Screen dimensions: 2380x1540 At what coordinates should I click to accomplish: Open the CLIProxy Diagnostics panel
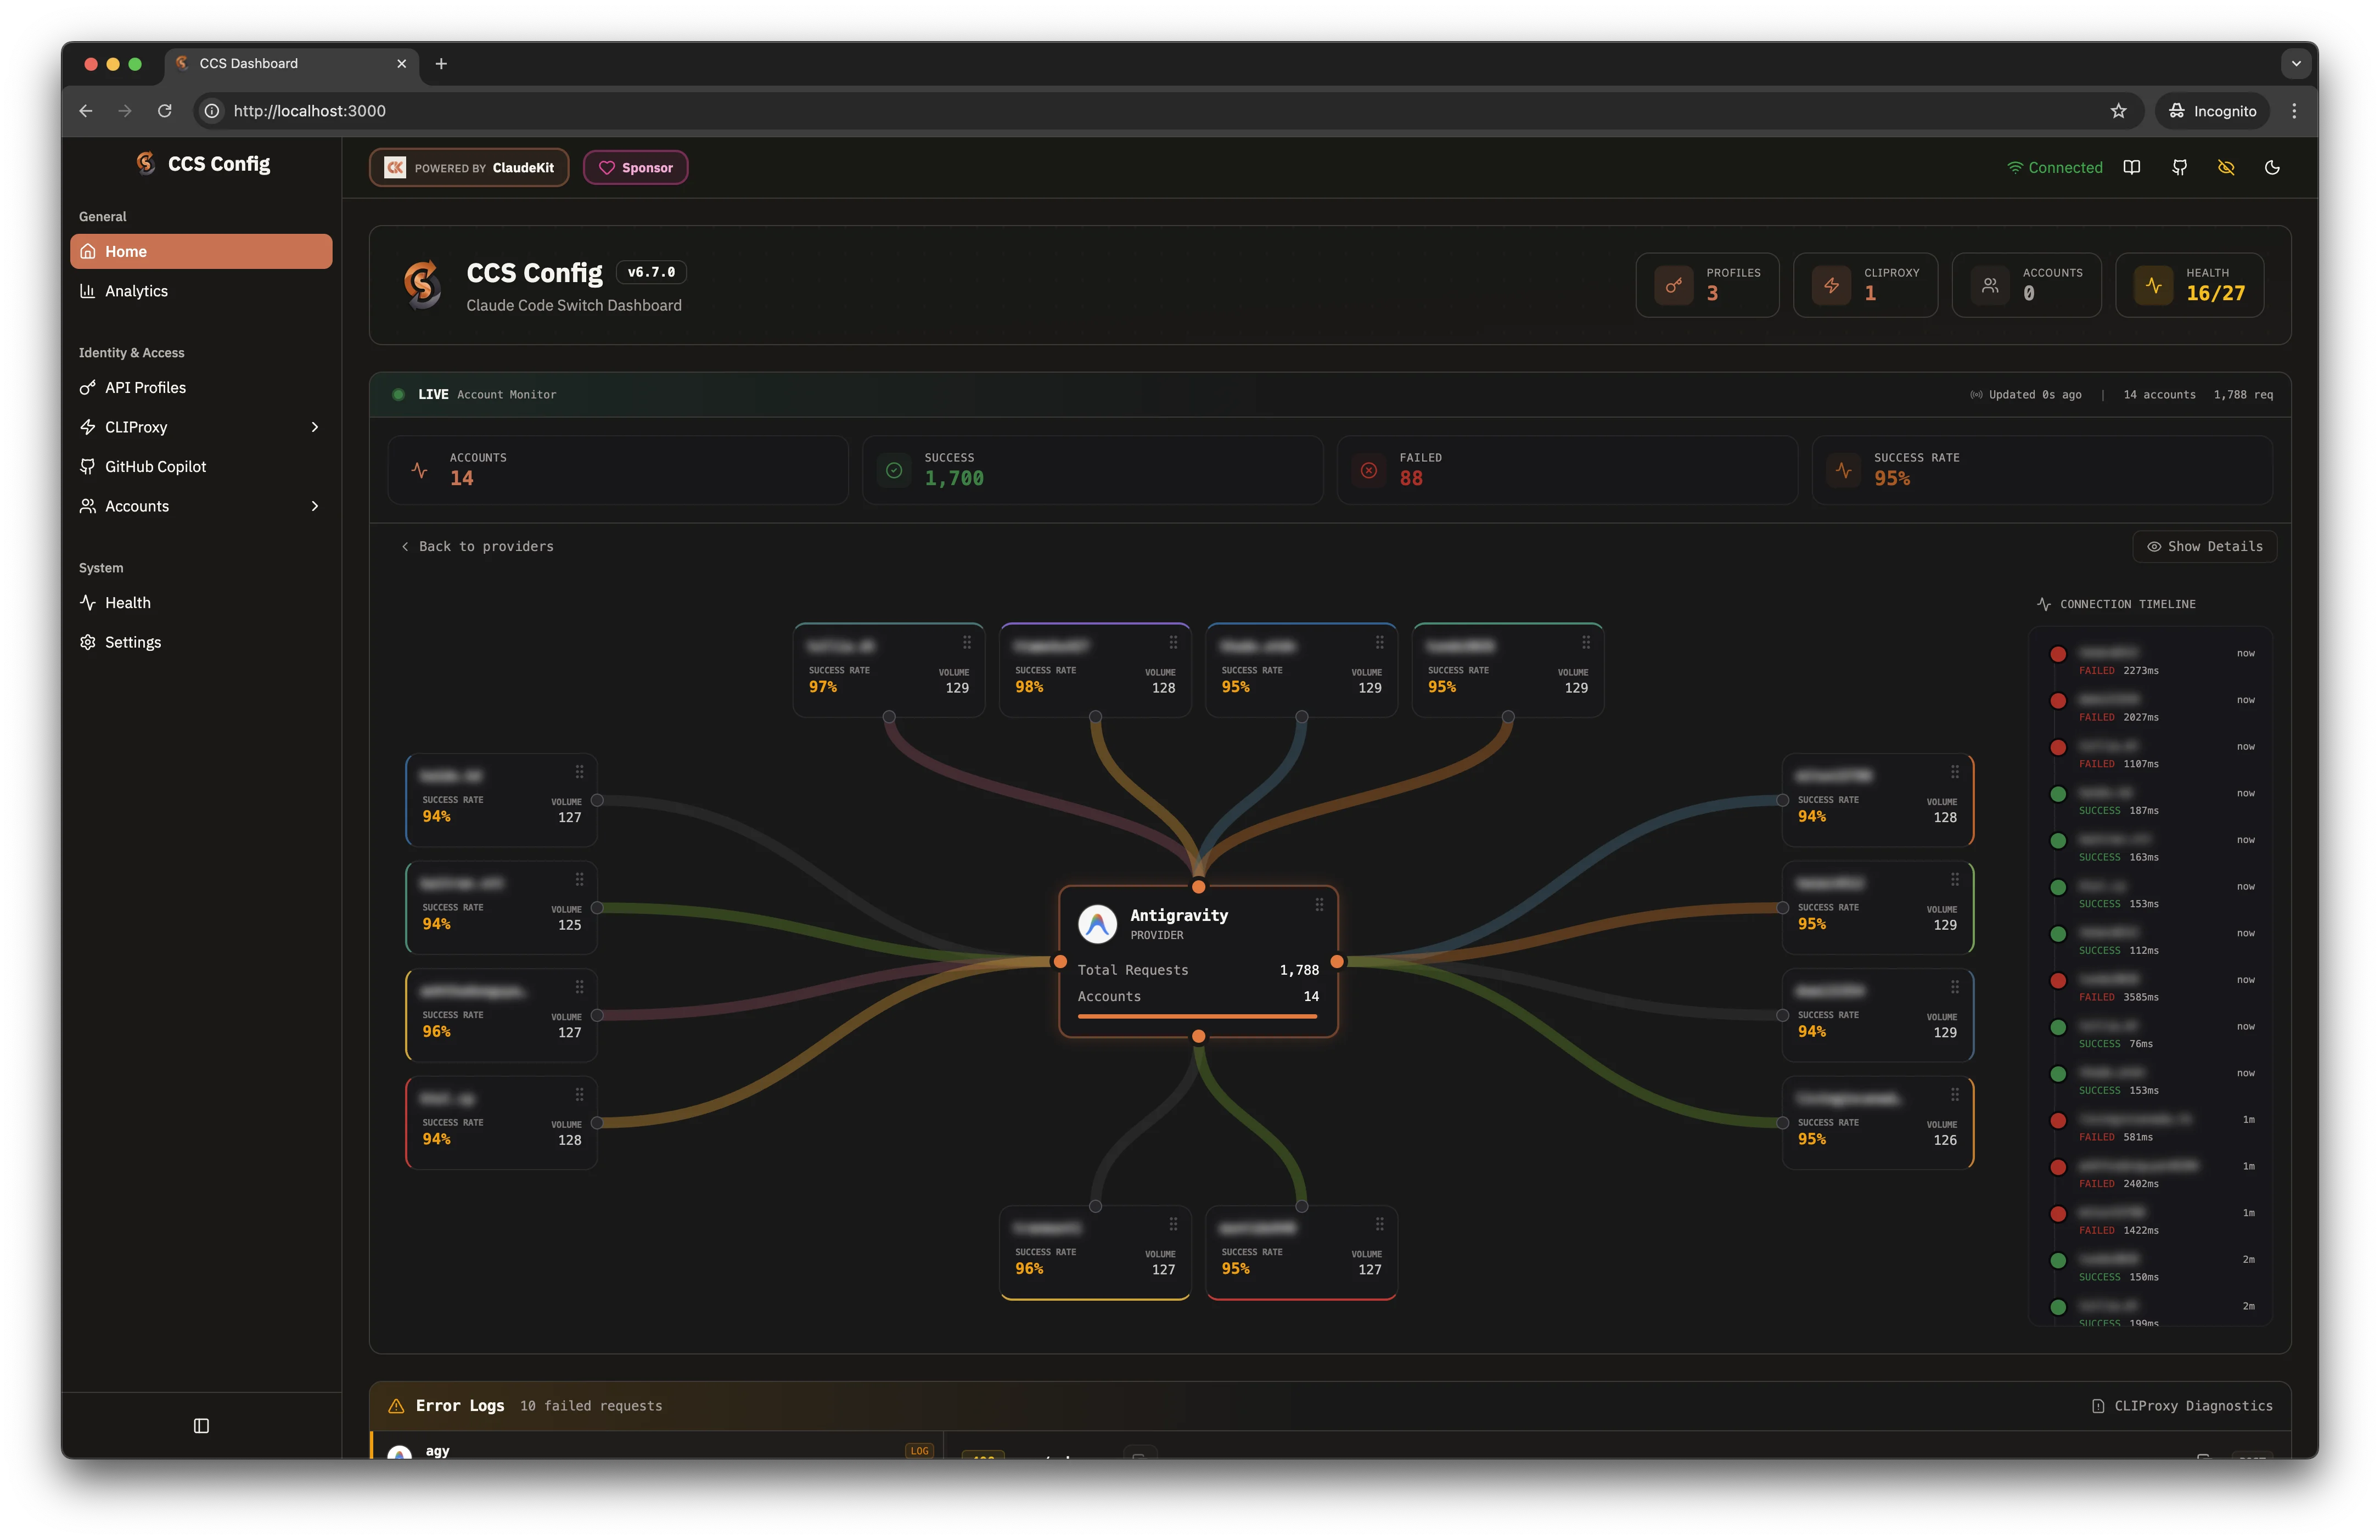click(2182, 1405)
